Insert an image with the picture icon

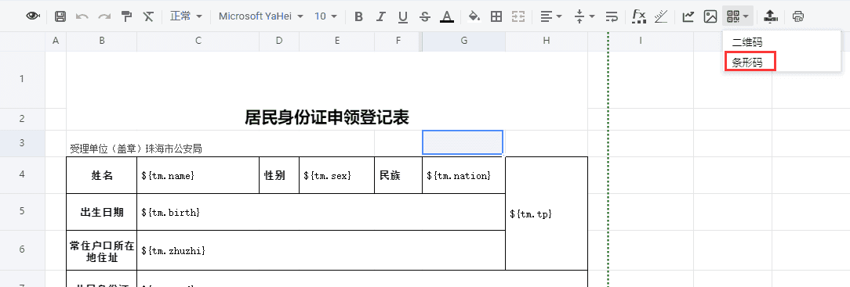coord(710,16)
